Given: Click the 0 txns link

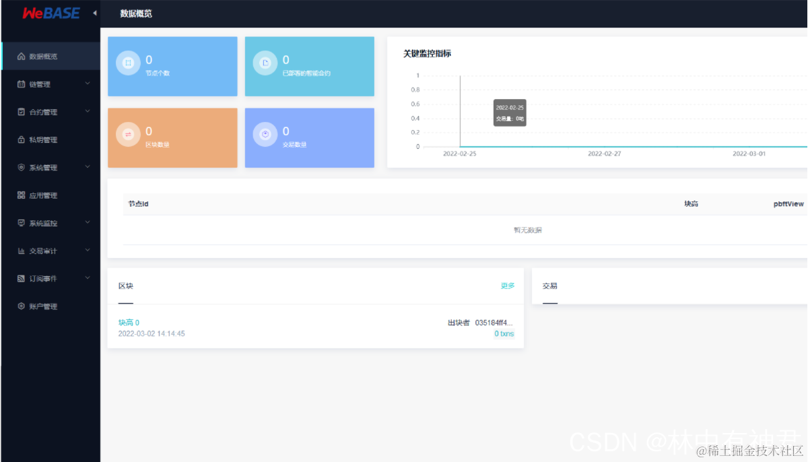Looking at the screenshot, I should tap(504, 333).
